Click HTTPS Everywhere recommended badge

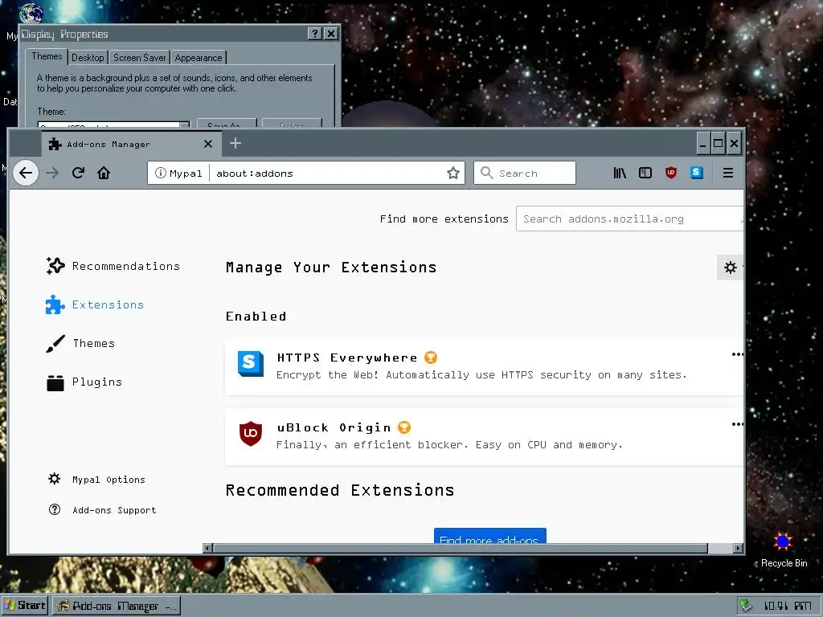(431, 358)
